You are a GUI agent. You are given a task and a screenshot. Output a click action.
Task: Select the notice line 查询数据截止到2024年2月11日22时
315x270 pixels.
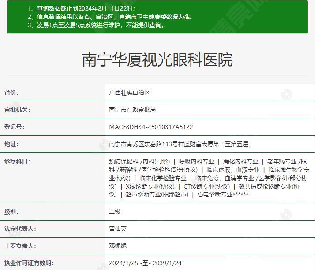click(x=81, y=8)
